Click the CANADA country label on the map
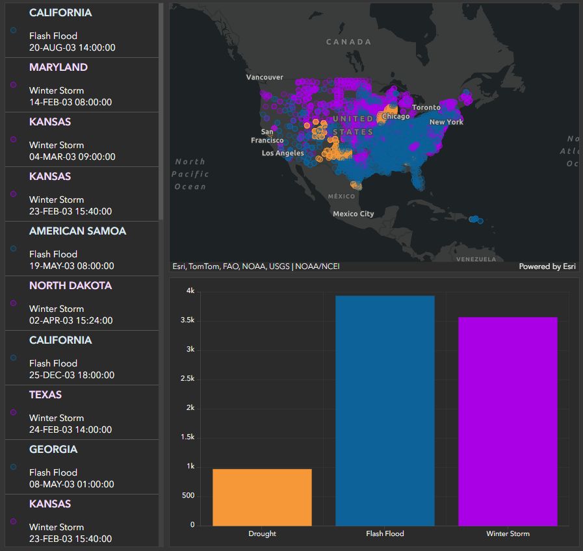583x551 pixels. [349, 42]
